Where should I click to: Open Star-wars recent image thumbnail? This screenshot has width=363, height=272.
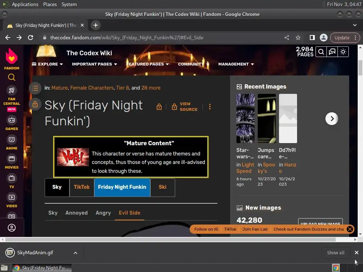[x=245, y=118]
